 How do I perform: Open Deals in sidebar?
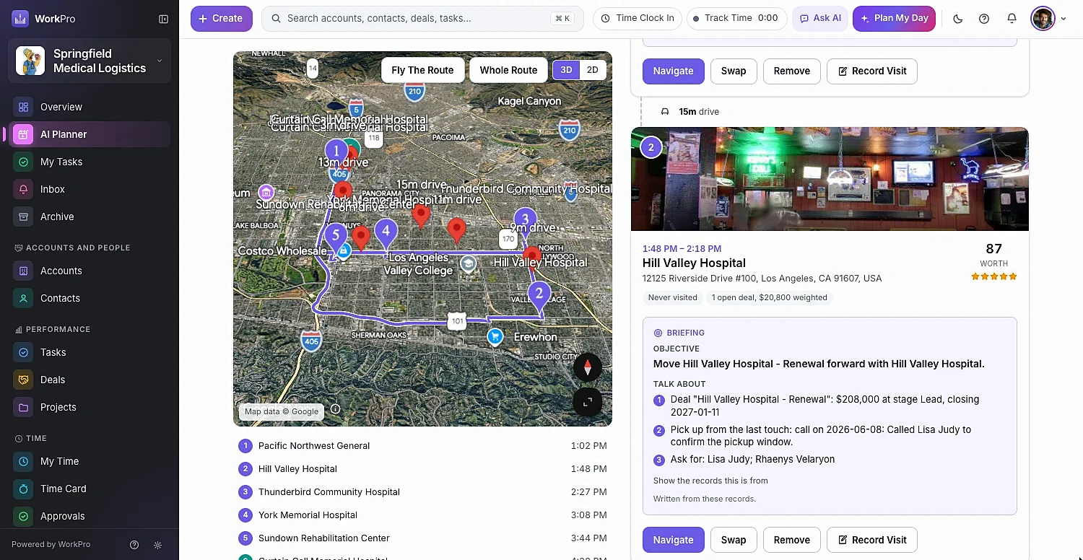tap(90, 380)
